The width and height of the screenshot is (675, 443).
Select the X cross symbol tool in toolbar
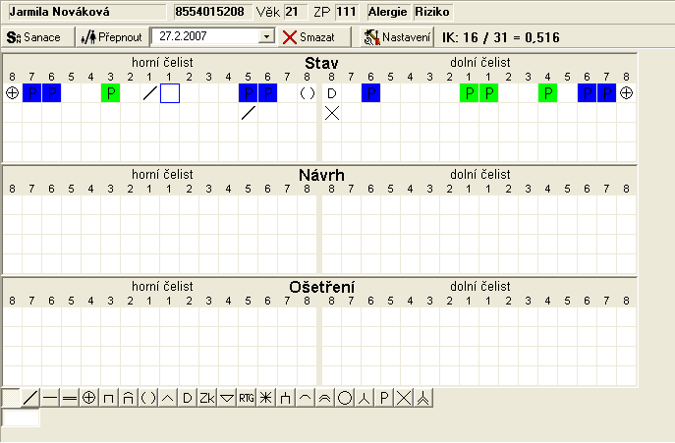coord(404,398)
